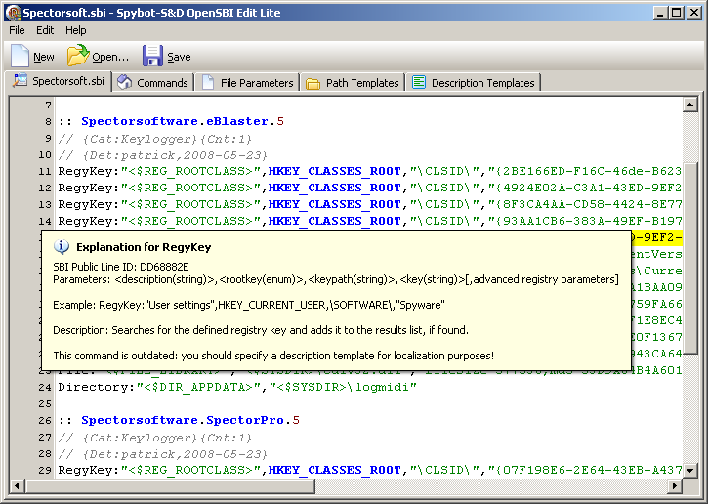The height and width of the screenshot is (504, 708).
Task: Open the File menu
Action: (17, 30)
